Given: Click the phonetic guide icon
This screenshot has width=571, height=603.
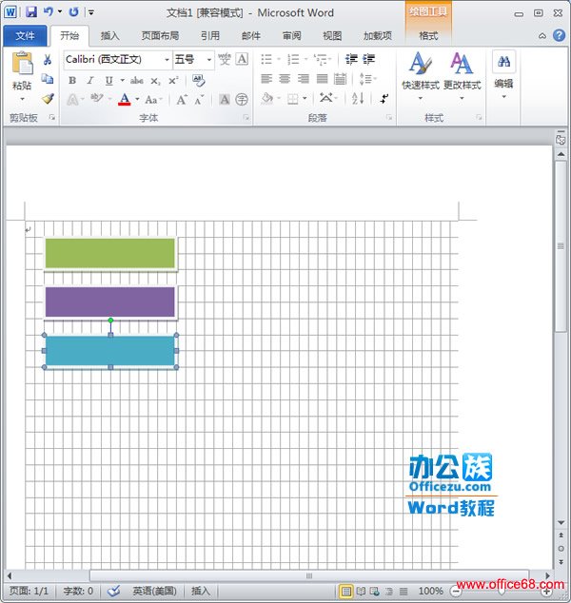Looking at the screenshot, I should point(225,59).
